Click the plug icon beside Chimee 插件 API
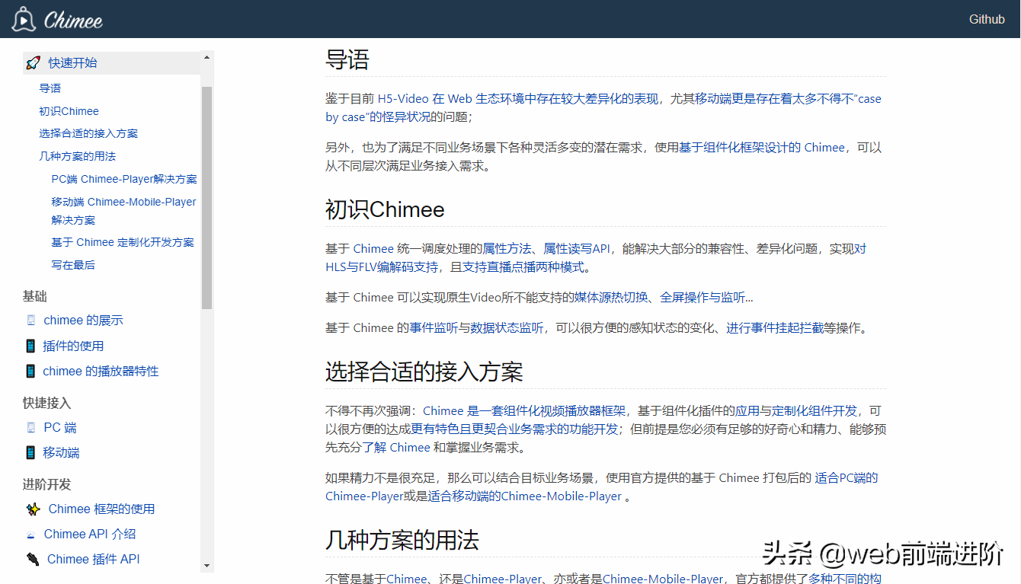The width and height of the screenshot is (1021, 584). click(x=33, y=560)
